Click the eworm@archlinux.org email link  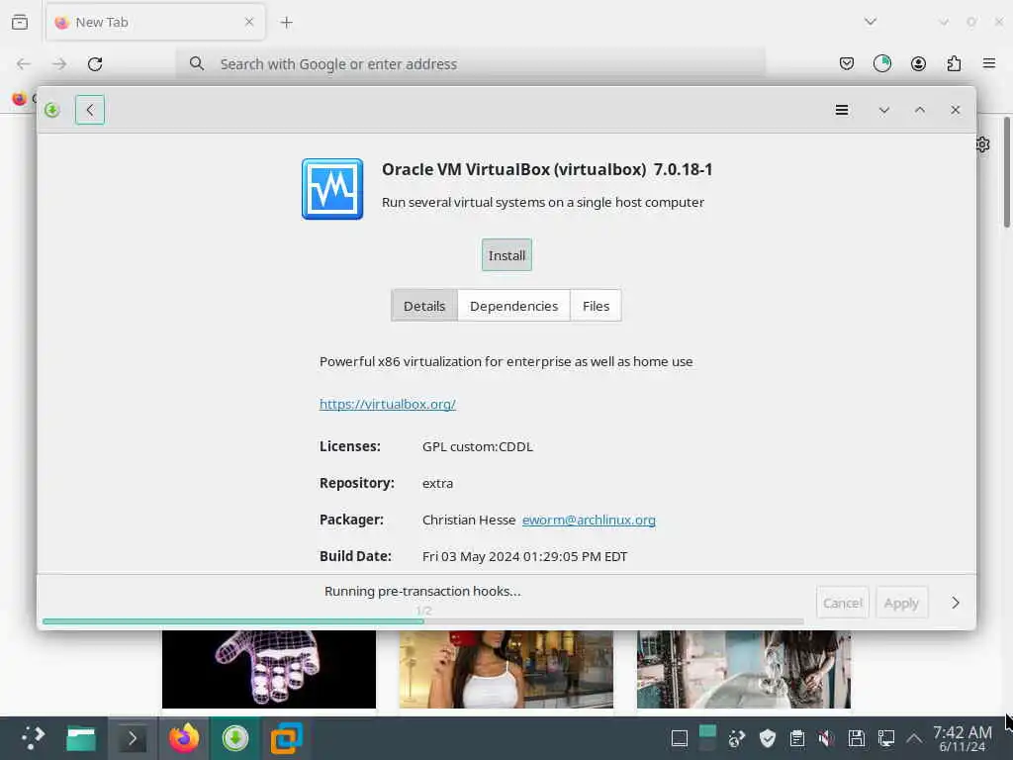589,520
